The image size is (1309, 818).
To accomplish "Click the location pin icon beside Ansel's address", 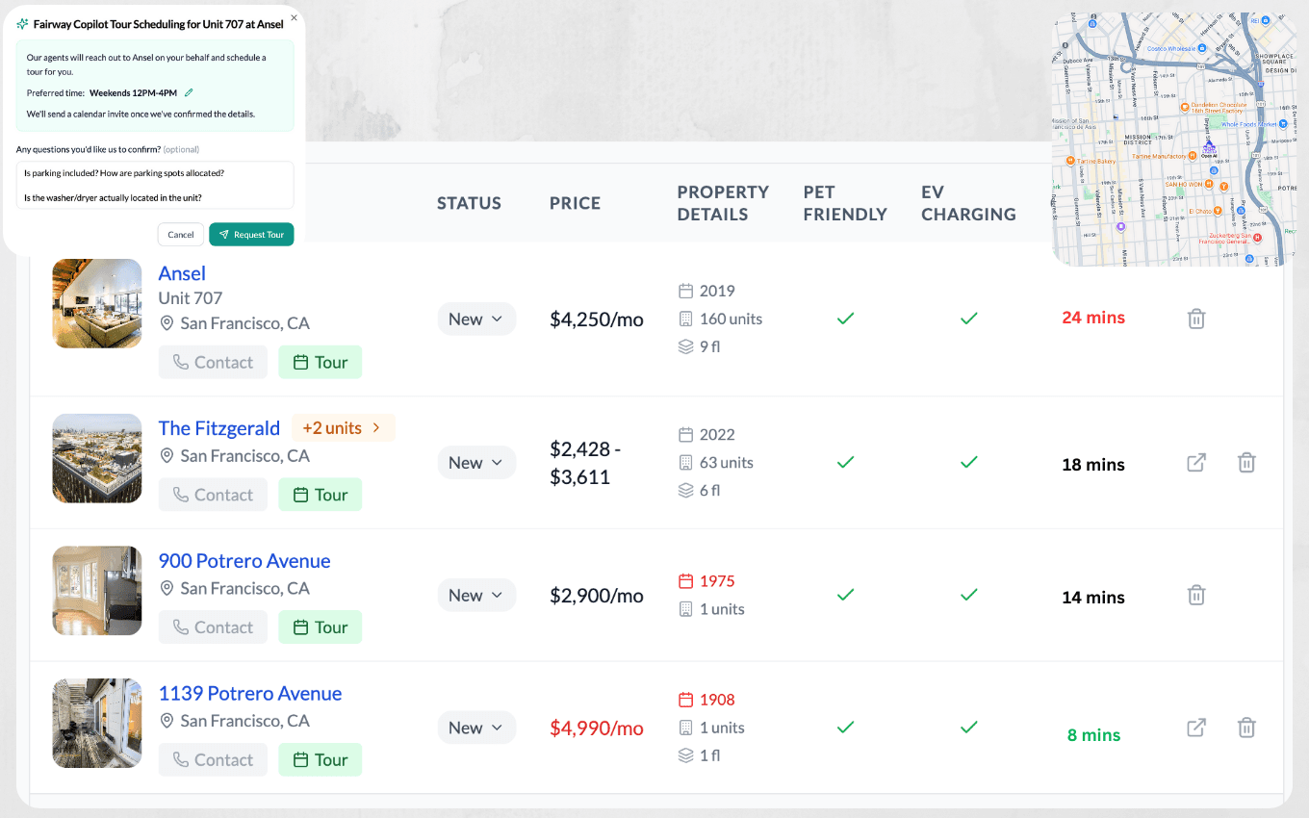I will coord(167,323).
